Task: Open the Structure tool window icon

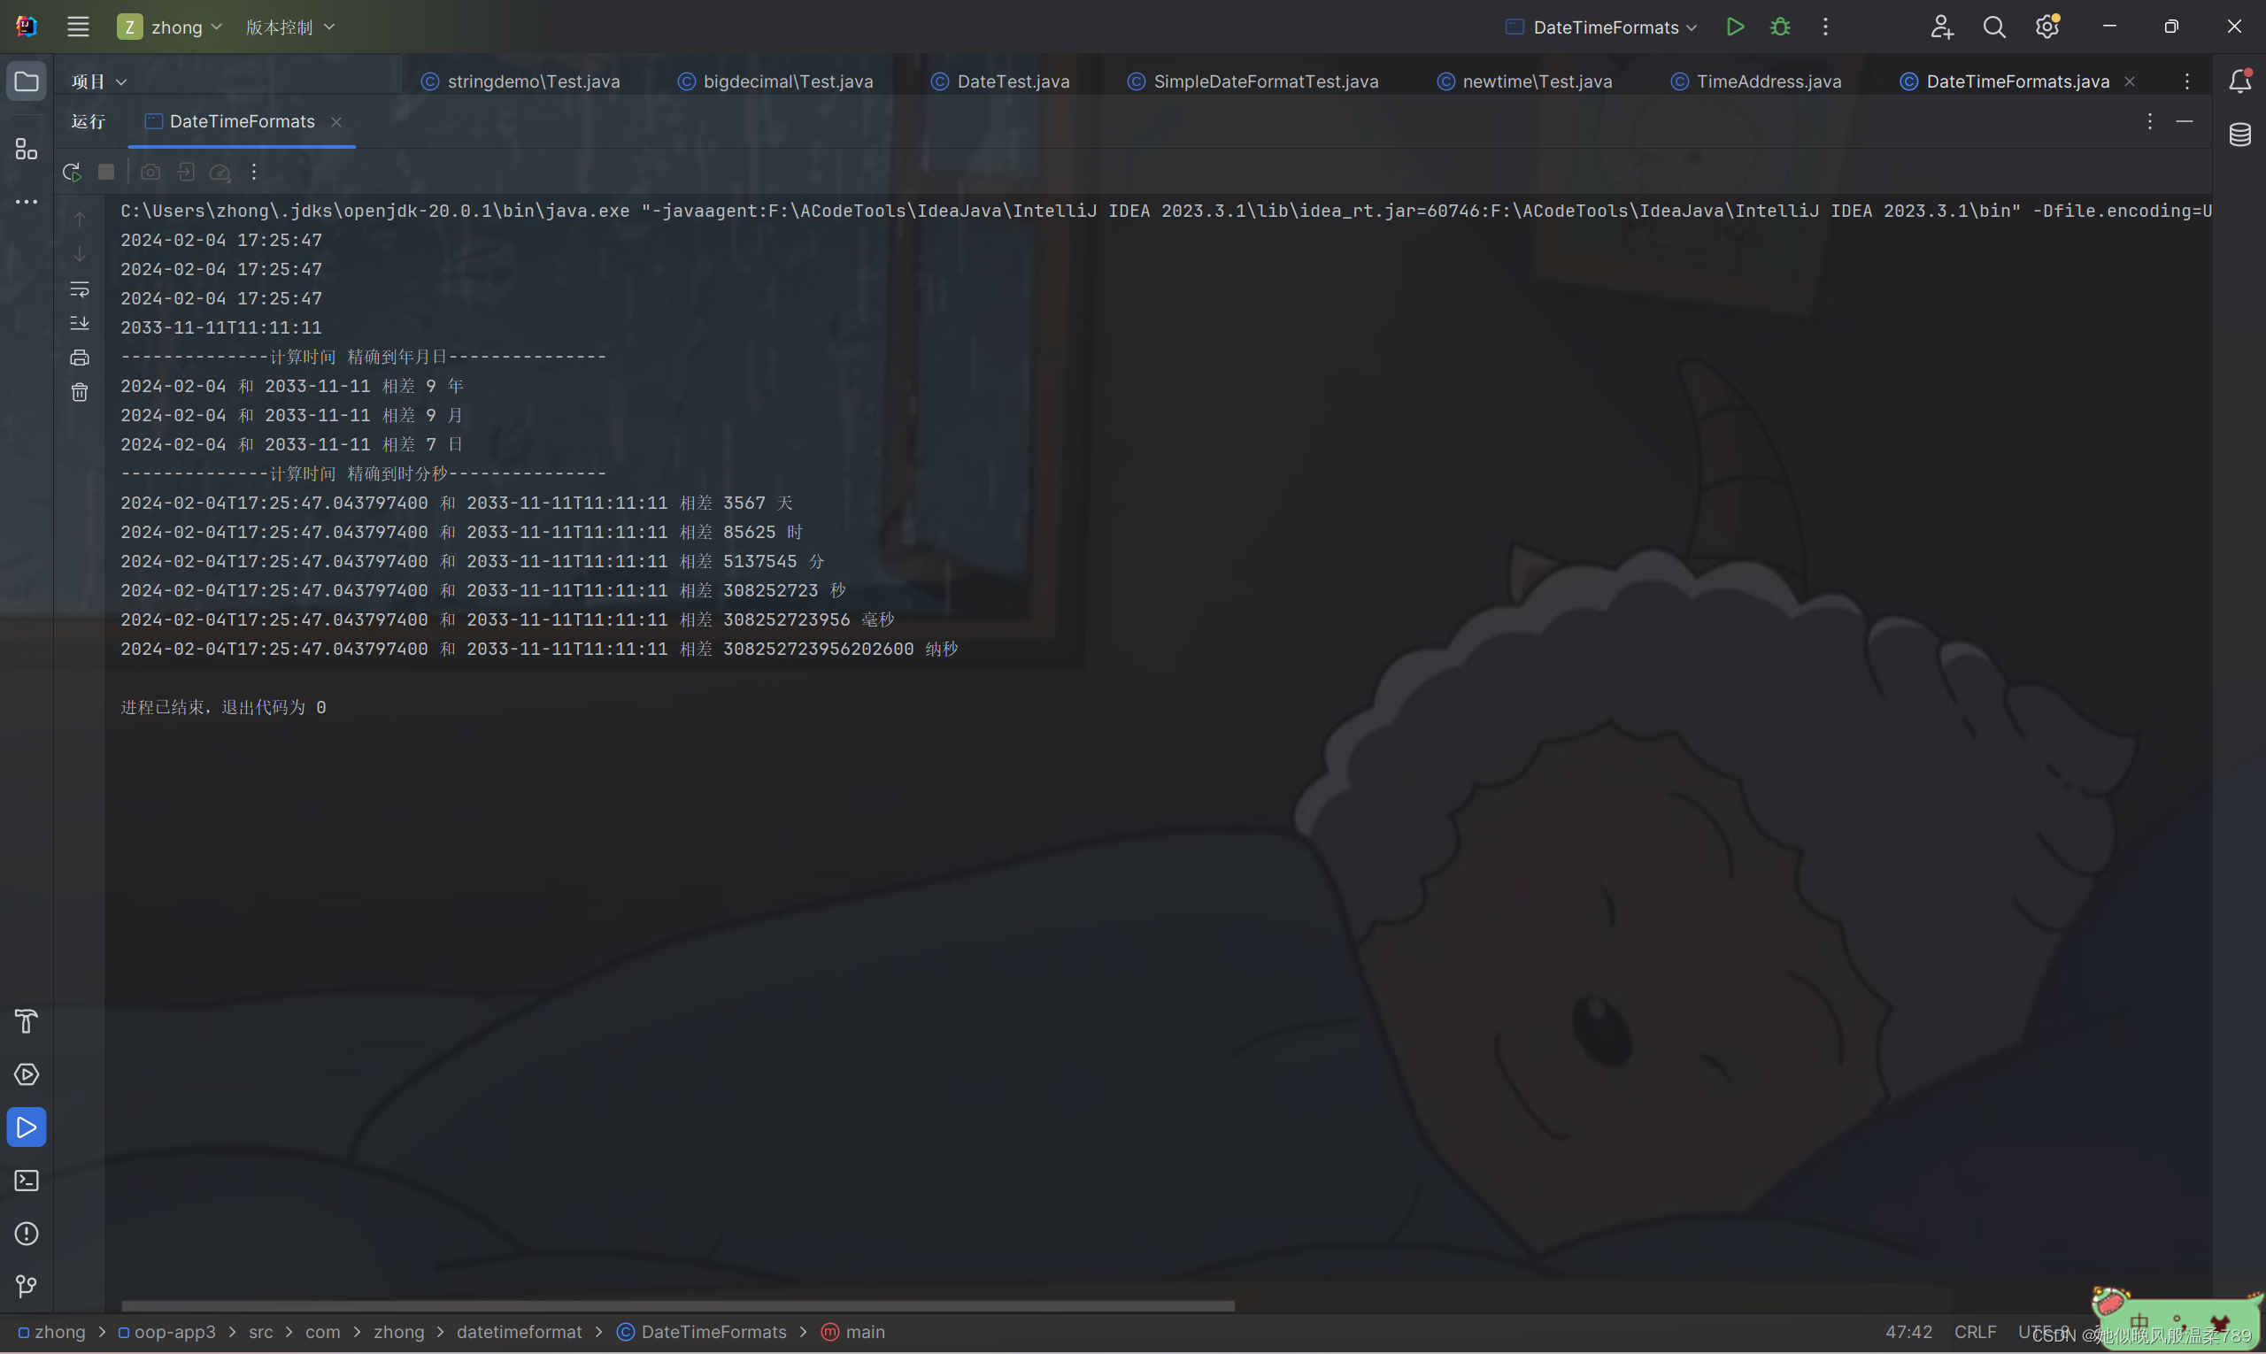Action: tap(27, 149)
